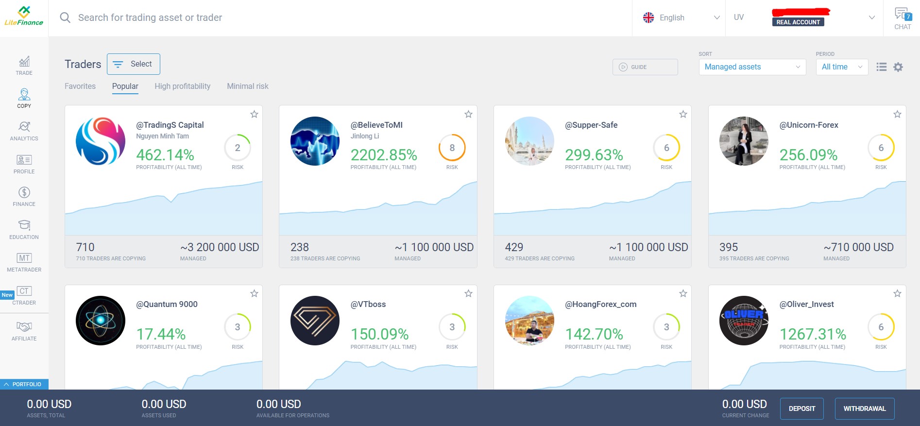Image resolution: width=920 pixels, height=426 pixels.
Task: Click the Withdrawal button
Action: click(865, 409)
